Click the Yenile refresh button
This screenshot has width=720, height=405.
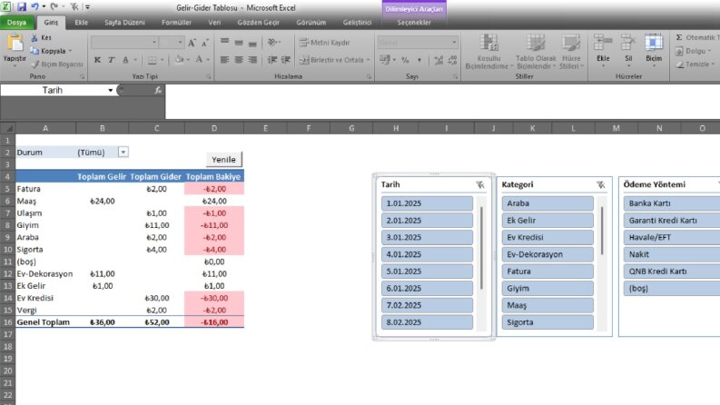point(223,159)
